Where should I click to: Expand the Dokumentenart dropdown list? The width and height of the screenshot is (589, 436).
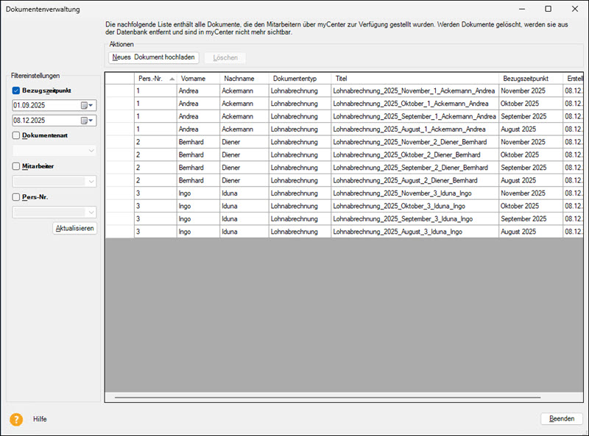91,151
